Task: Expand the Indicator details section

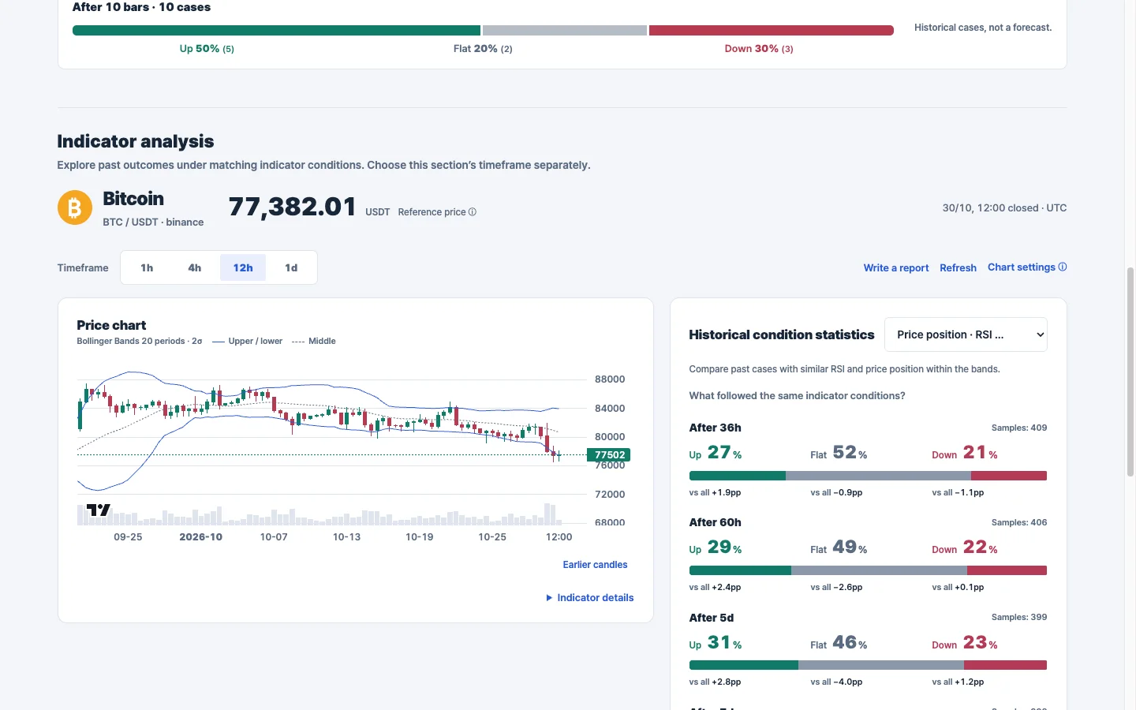Action: 590,598
